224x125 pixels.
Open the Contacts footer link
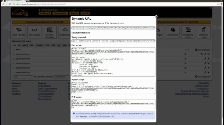[16, 91]
